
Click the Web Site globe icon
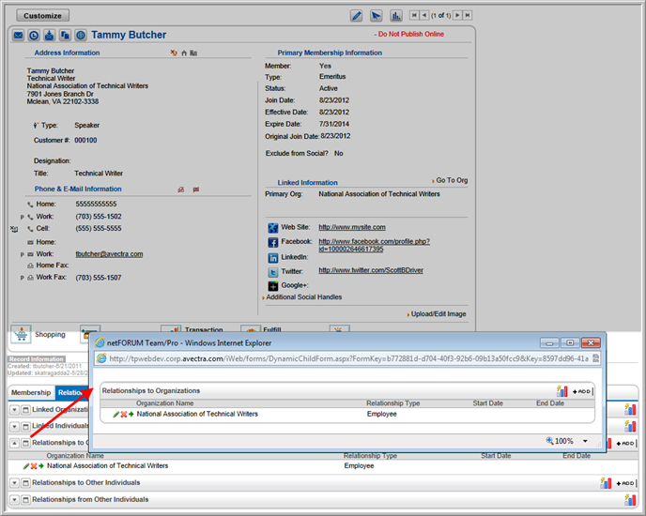point(272,228)
